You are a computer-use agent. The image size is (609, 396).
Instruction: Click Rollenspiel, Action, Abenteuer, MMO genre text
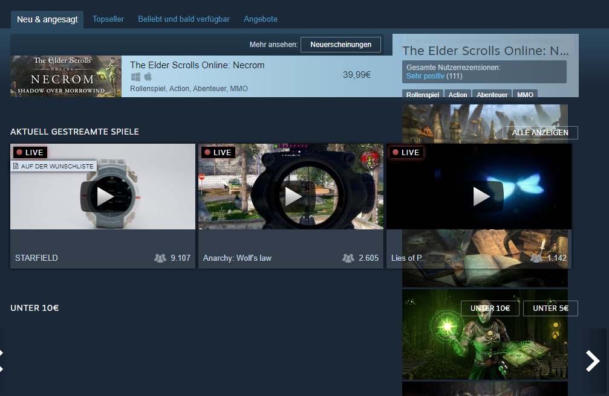[189, 88]
